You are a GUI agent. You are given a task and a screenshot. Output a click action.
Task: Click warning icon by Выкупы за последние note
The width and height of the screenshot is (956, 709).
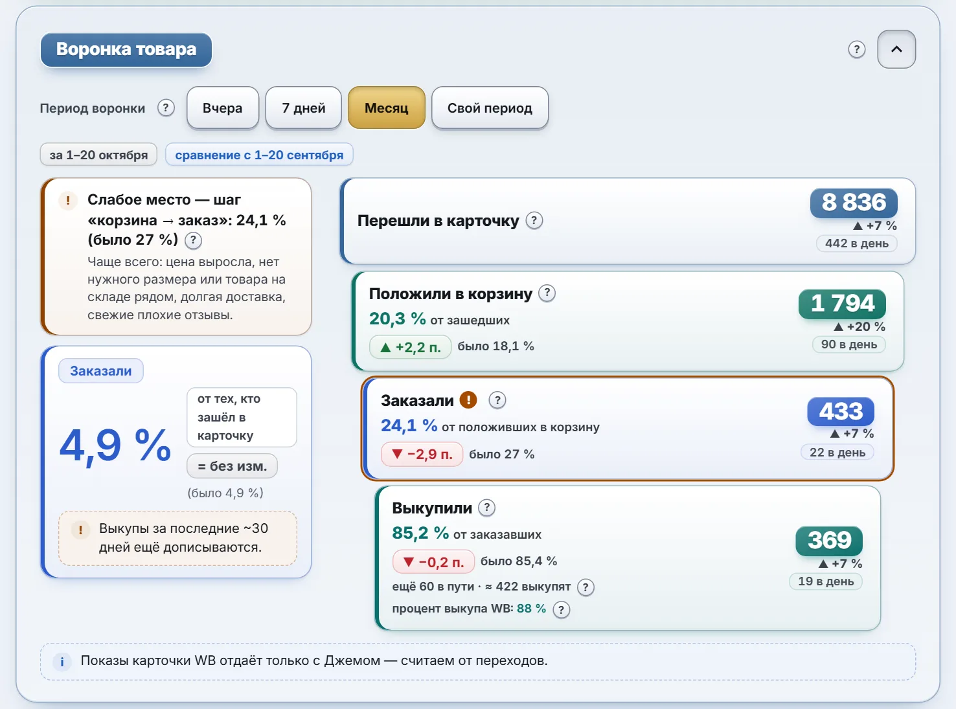pyautogui.click(x=80, y=530)
